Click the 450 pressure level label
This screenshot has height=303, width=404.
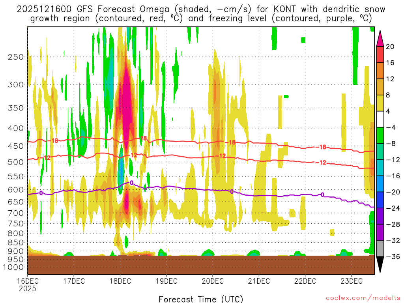pos(16,146)
